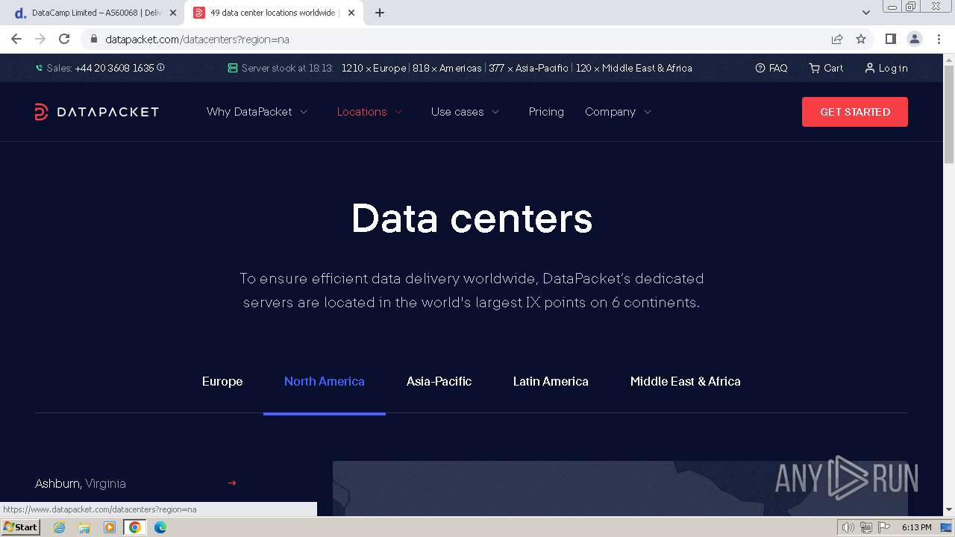Expand the Why DataPacket menu
The image size is (955, 537).
pyautogui.click(x=257, y=112)
